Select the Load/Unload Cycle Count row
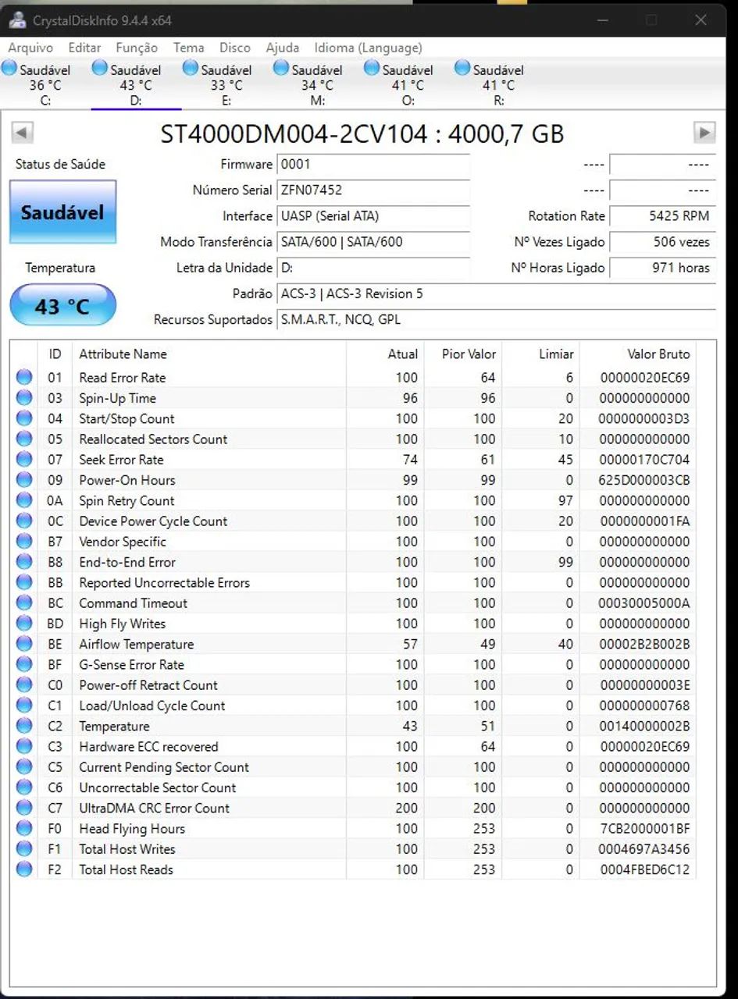 [x=353, y=706]
